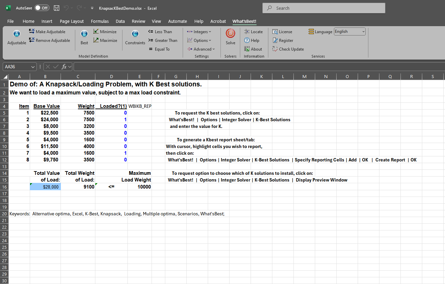This screenshot has height=284, width=445.
Task: Click the Register service
Action: click(283, 40)
